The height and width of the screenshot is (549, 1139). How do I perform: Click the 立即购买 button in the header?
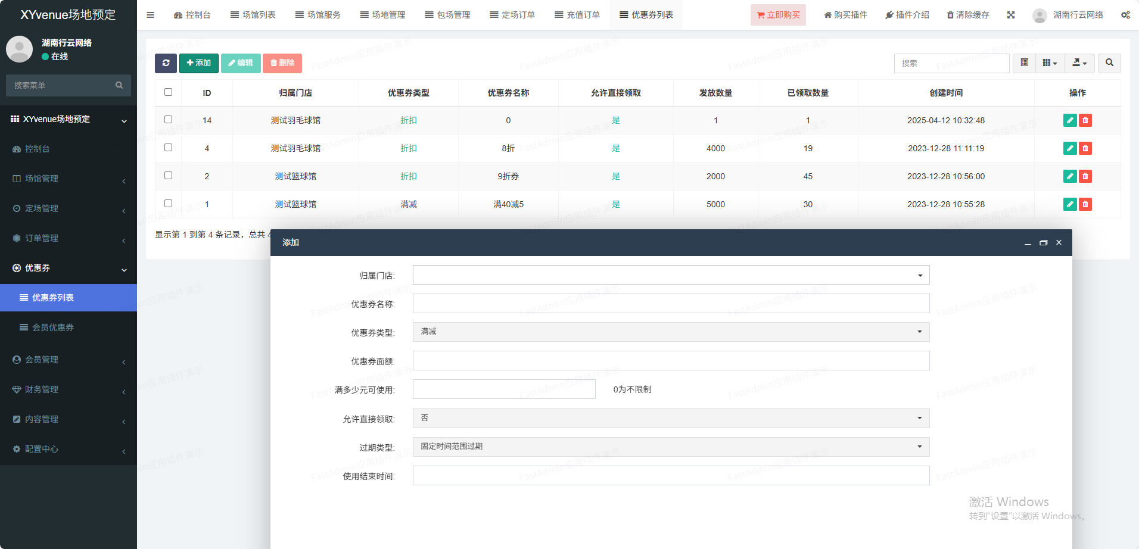tap(778, 15)
